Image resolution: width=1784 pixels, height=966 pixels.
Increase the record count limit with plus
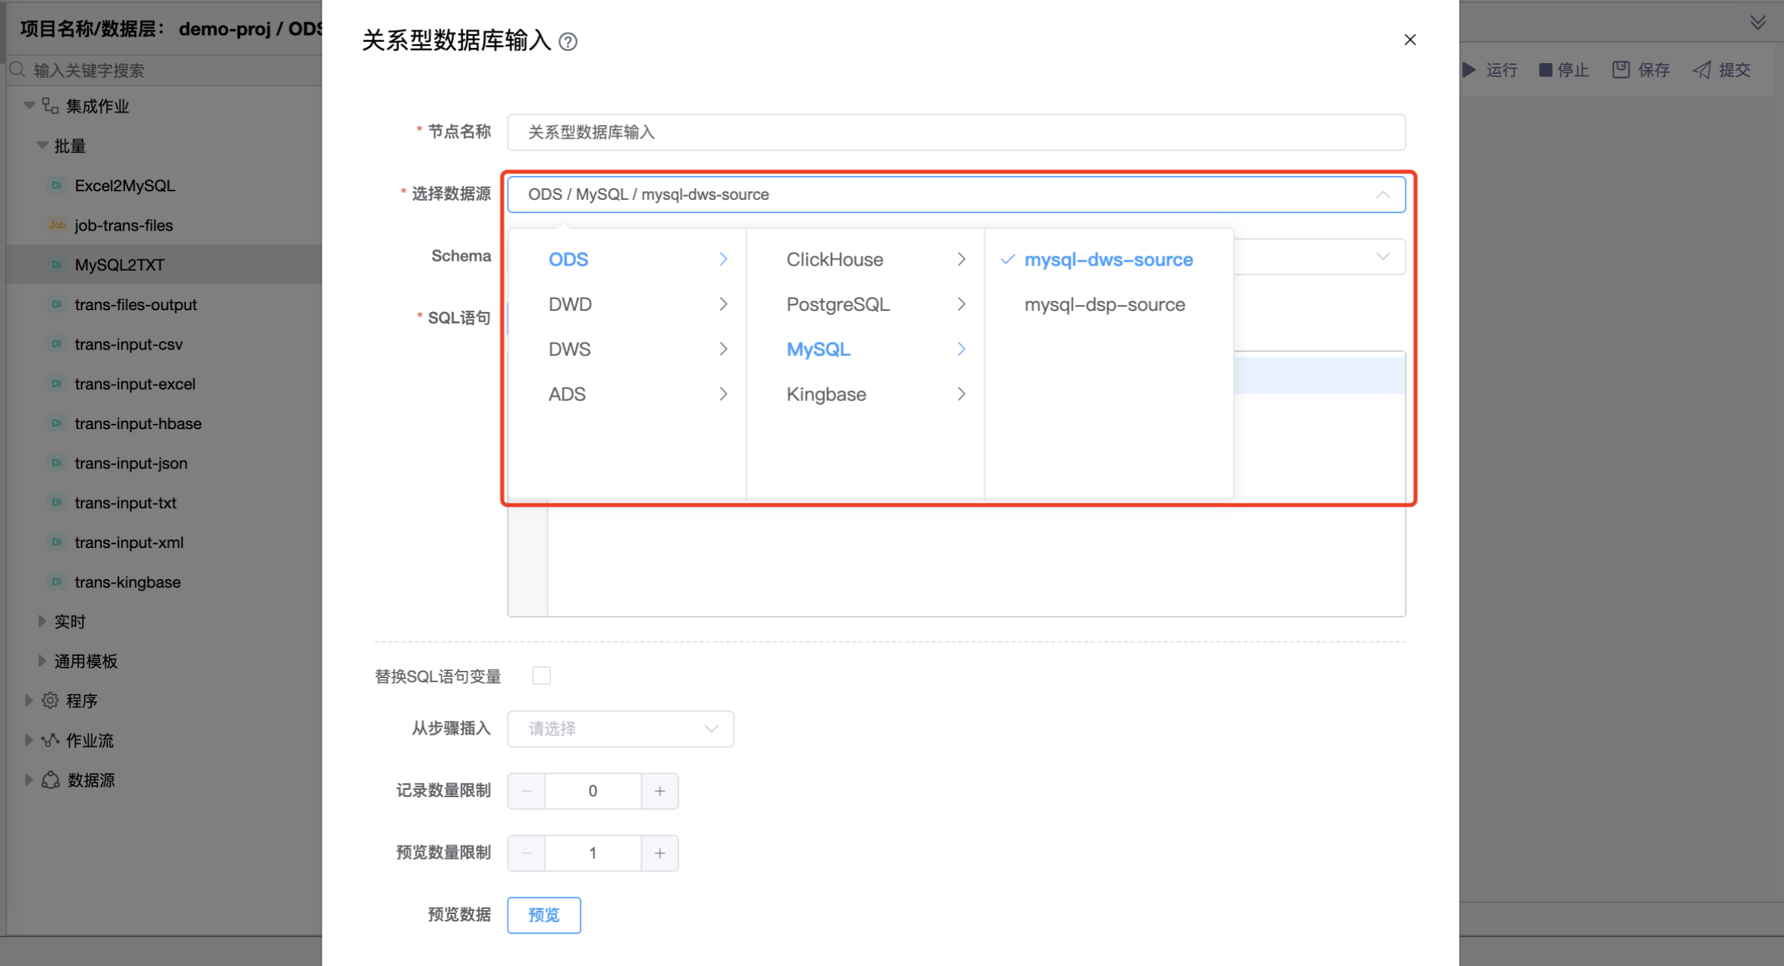659,791
